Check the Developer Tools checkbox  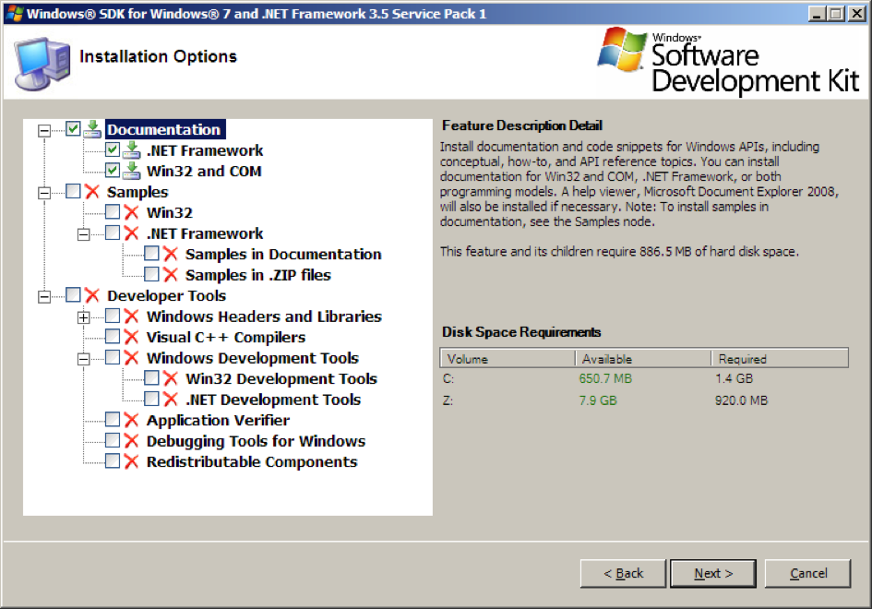coord(74,294)
